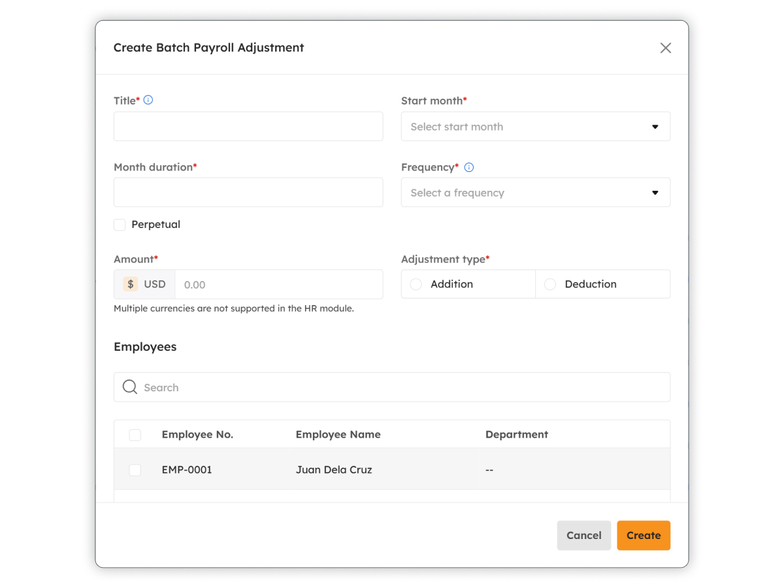The width and height of the screenshot is (784, 588).
Task: Enable the Perpetual checkbox
Action: (120, 225)
